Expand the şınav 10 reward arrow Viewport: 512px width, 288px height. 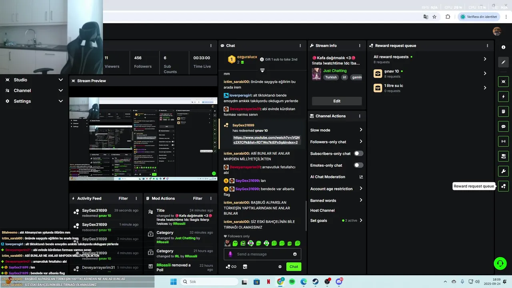click(x=485, y=73)
